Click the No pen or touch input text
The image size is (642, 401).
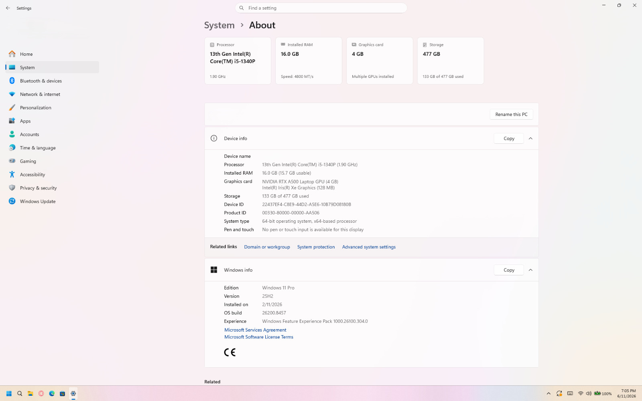(x=313, y=230)
